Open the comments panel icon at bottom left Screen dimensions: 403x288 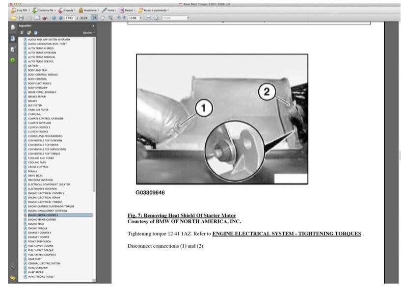coord(13,278)
